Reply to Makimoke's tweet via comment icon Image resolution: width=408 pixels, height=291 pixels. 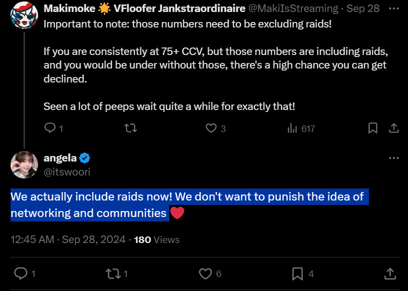pyautogui.click(x=50, y=128)
